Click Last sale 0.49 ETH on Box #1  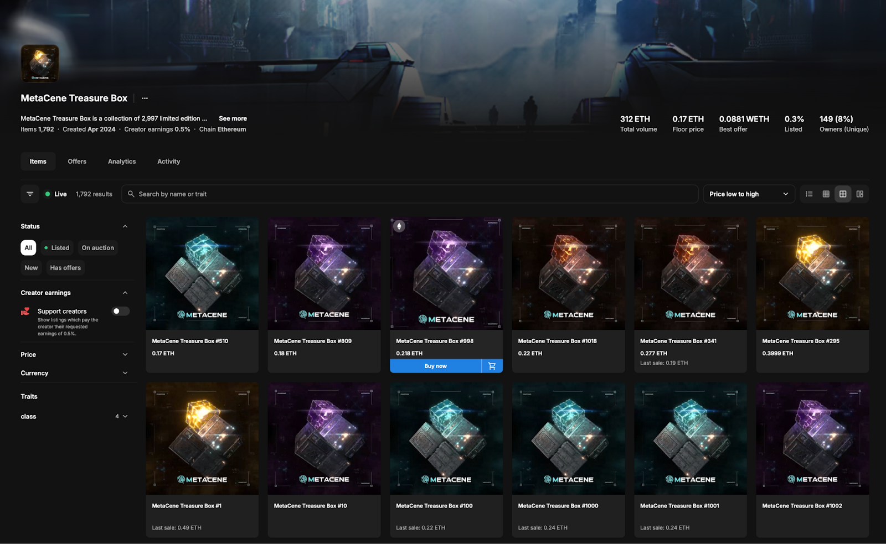[x=177, y=528]
